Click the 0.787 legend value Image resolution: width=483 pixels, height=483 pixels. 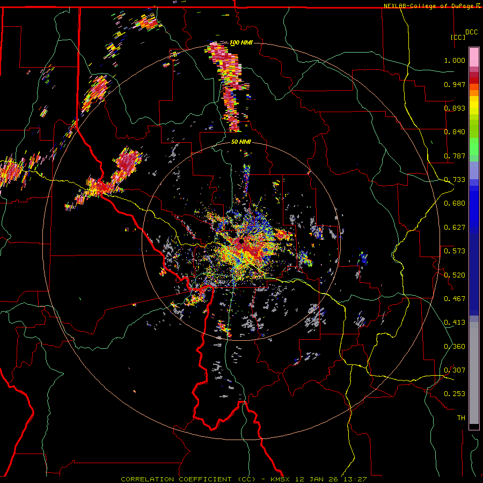[455, 156]
